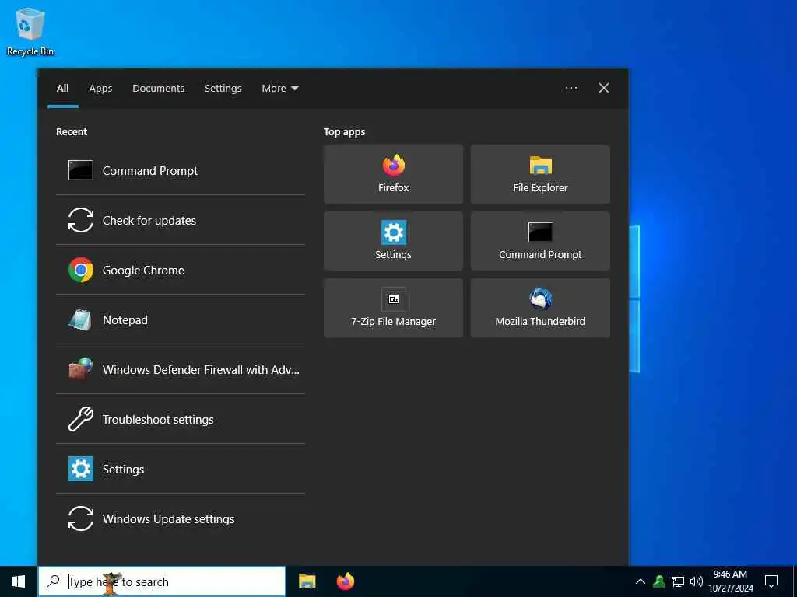Open the Settings tile in Top apps
Viewport: 797px width, 597px height.
pos(393,241)
